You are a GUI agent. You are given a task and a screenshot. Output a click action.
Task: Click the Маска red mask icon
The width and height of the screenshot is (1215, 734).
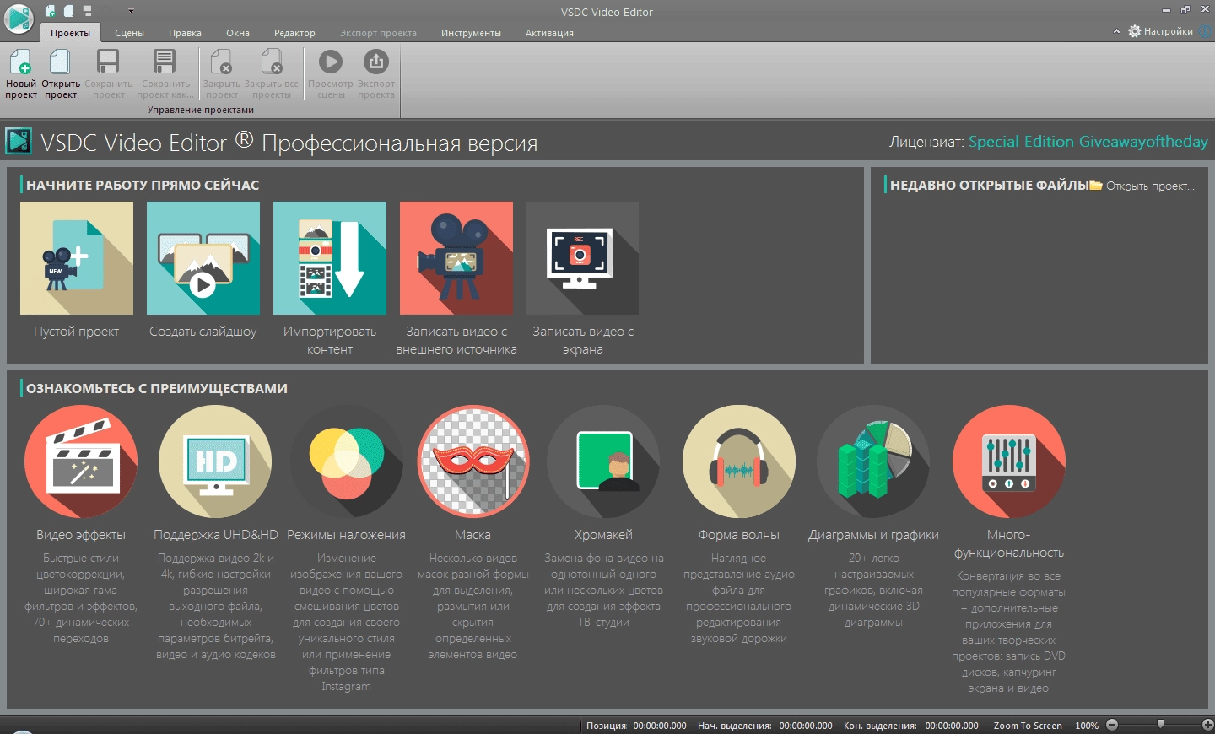click(473, 461)
